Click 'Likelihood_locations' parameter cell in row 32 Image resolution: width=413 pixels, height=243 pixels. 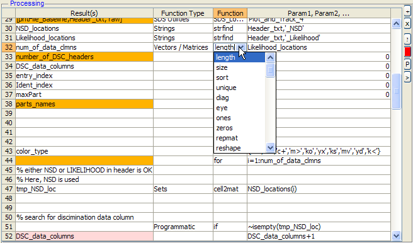pyautogui.click(x=319, y=47)
